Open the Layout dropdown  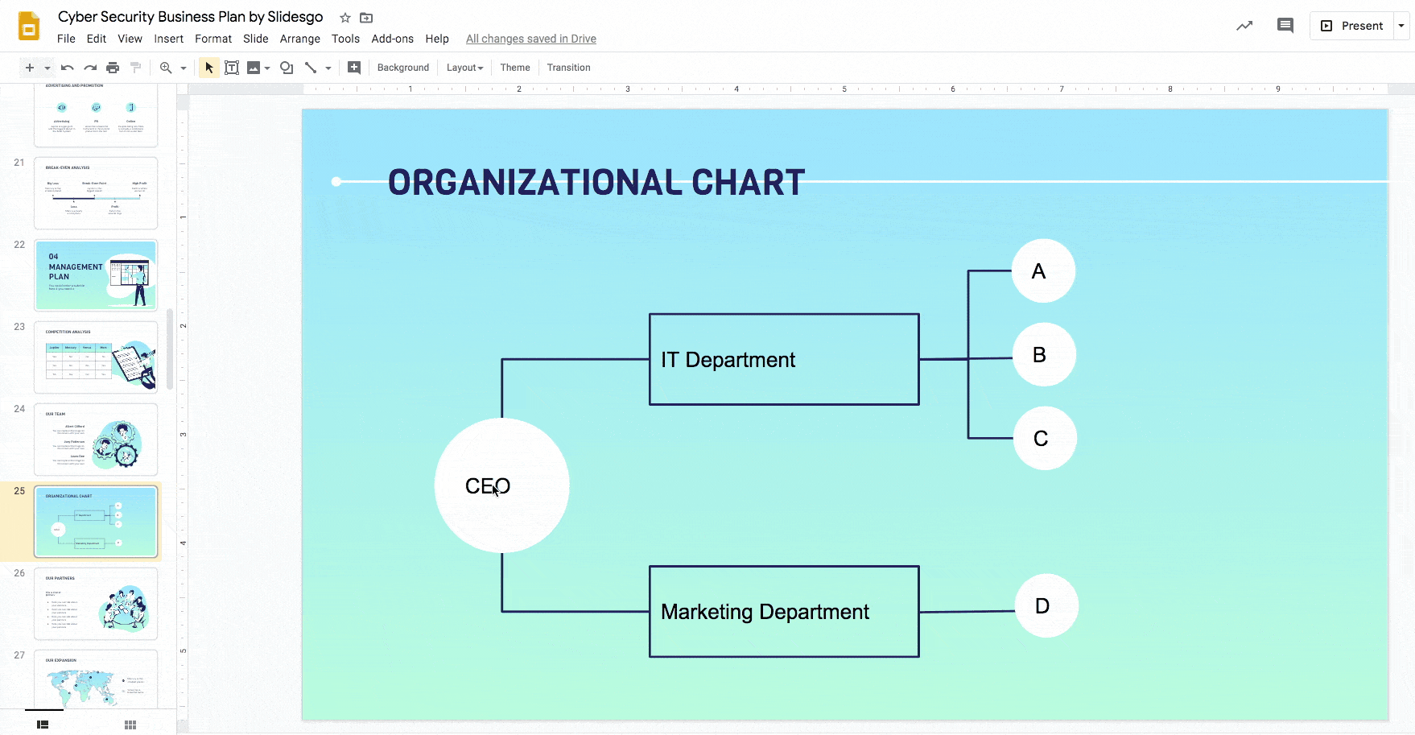coord(464,68)
